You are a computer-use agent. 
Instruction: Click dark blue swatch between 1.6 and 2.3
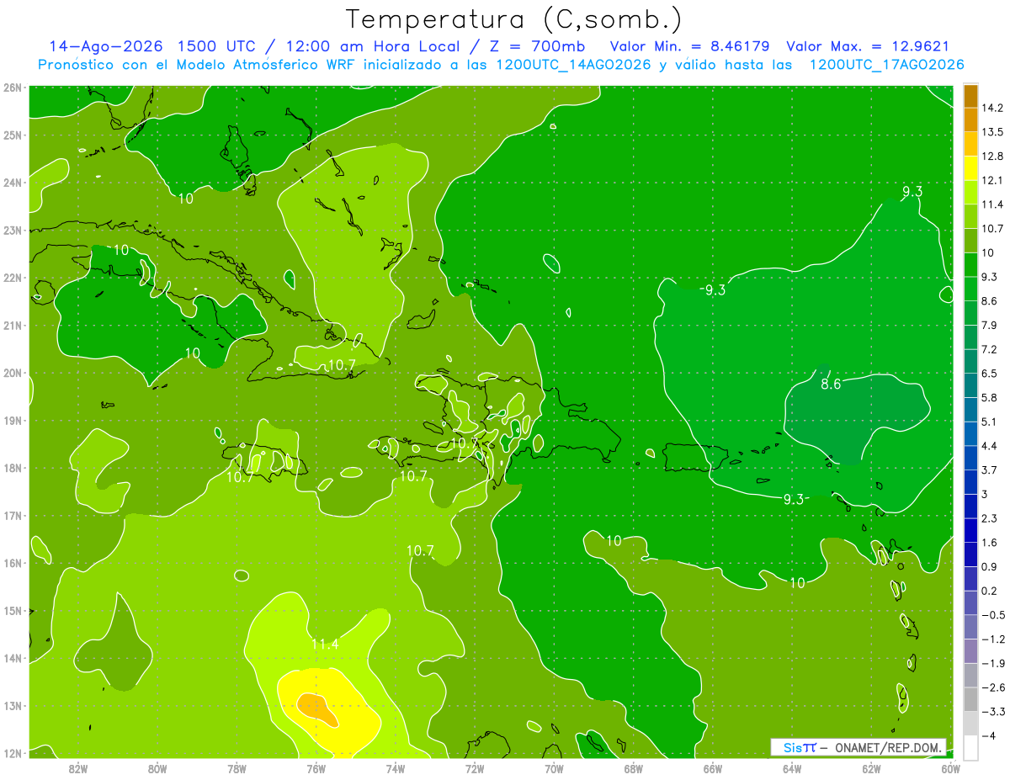[971, 530]
